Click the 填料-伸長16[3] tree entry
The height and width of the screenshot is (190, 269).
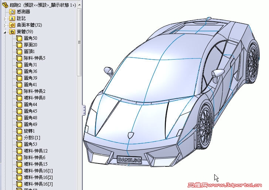coord(35,184)
